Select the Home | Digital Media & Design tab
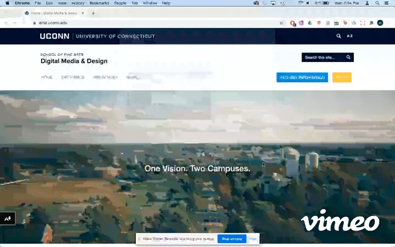The height and width of the screenshot is (247, 395). click(54, 13)
